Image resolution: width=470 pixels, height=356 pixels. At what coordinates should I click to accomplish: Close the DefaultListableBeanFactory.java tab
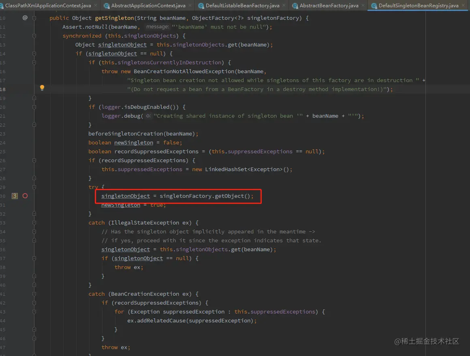(x=284, y=5)
